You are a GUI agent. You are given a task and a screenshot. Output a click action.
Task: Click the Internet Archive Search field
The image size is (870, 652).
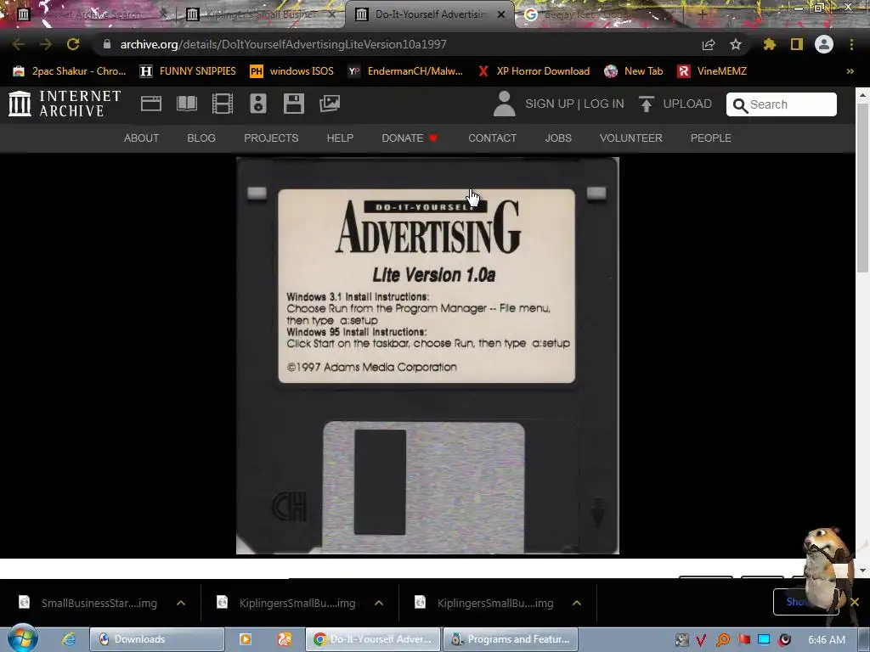[782, 104]
